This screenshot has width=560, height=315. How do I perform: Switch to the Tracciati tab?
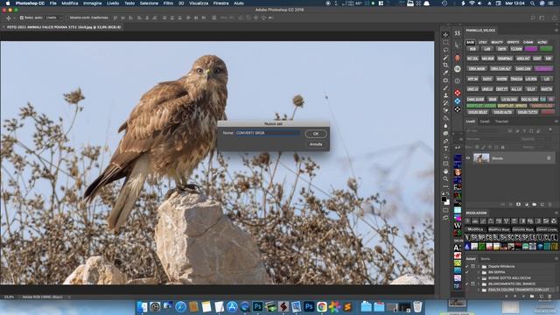coord(501,122)
